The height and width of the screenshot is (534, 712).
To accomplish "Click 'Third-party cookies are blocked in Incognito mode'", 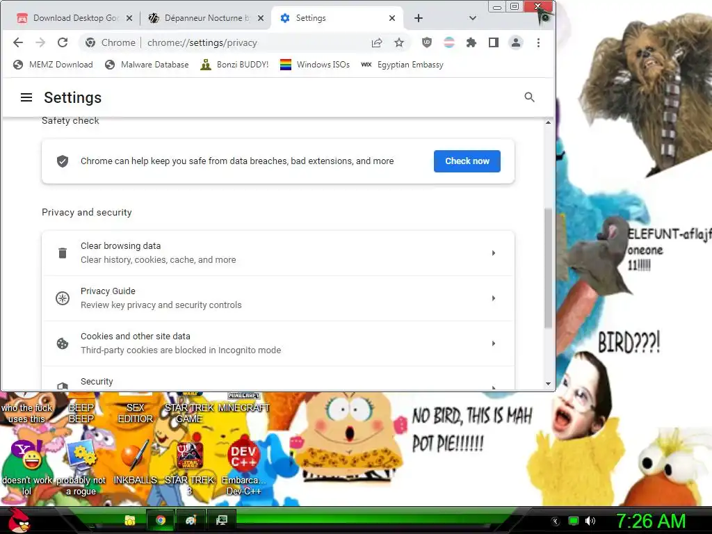I will click(x=181, y=350).
